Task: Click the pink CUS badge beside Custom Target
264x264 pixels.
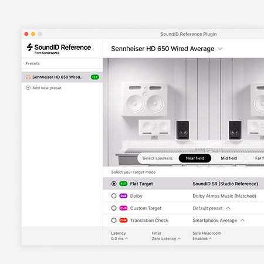Action: [123, 208]
